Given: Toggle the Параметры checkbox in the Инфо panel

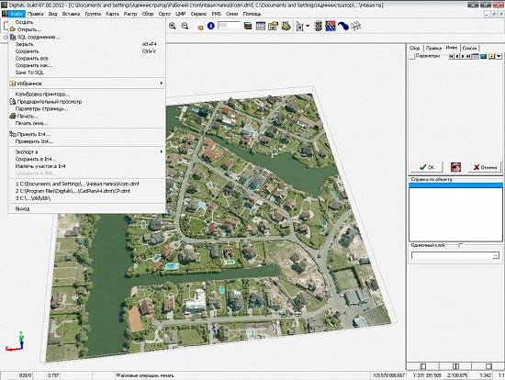Looking at the screenshot, I should (412, 56).
